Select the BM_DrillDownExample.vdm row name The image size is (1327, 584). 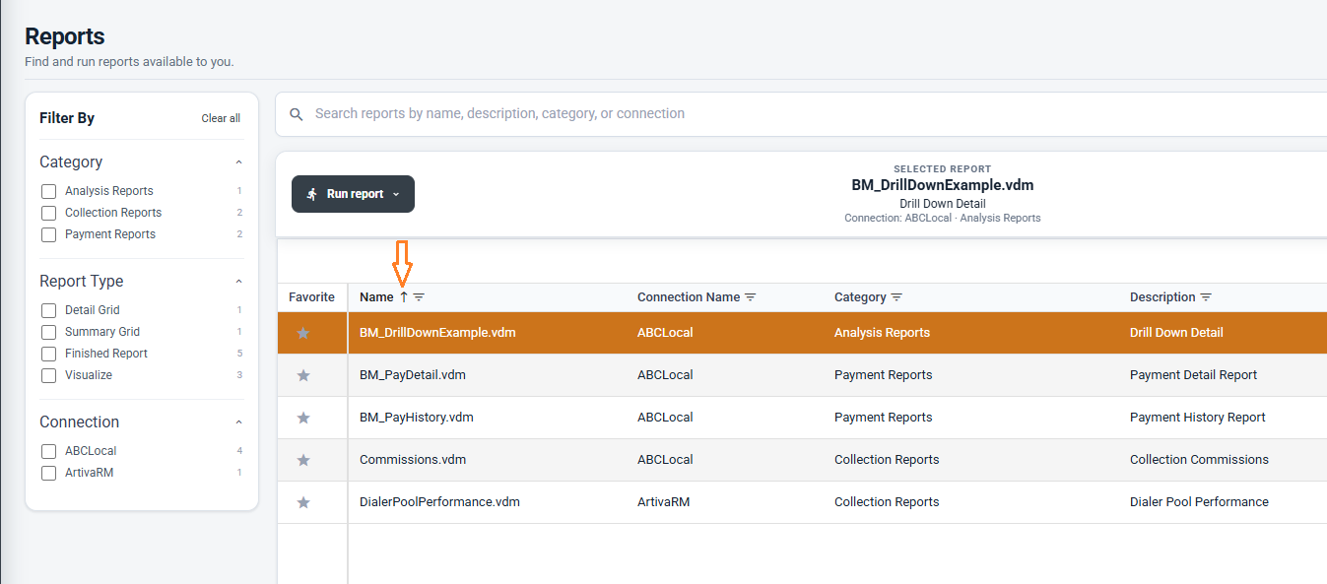point(437,333)
